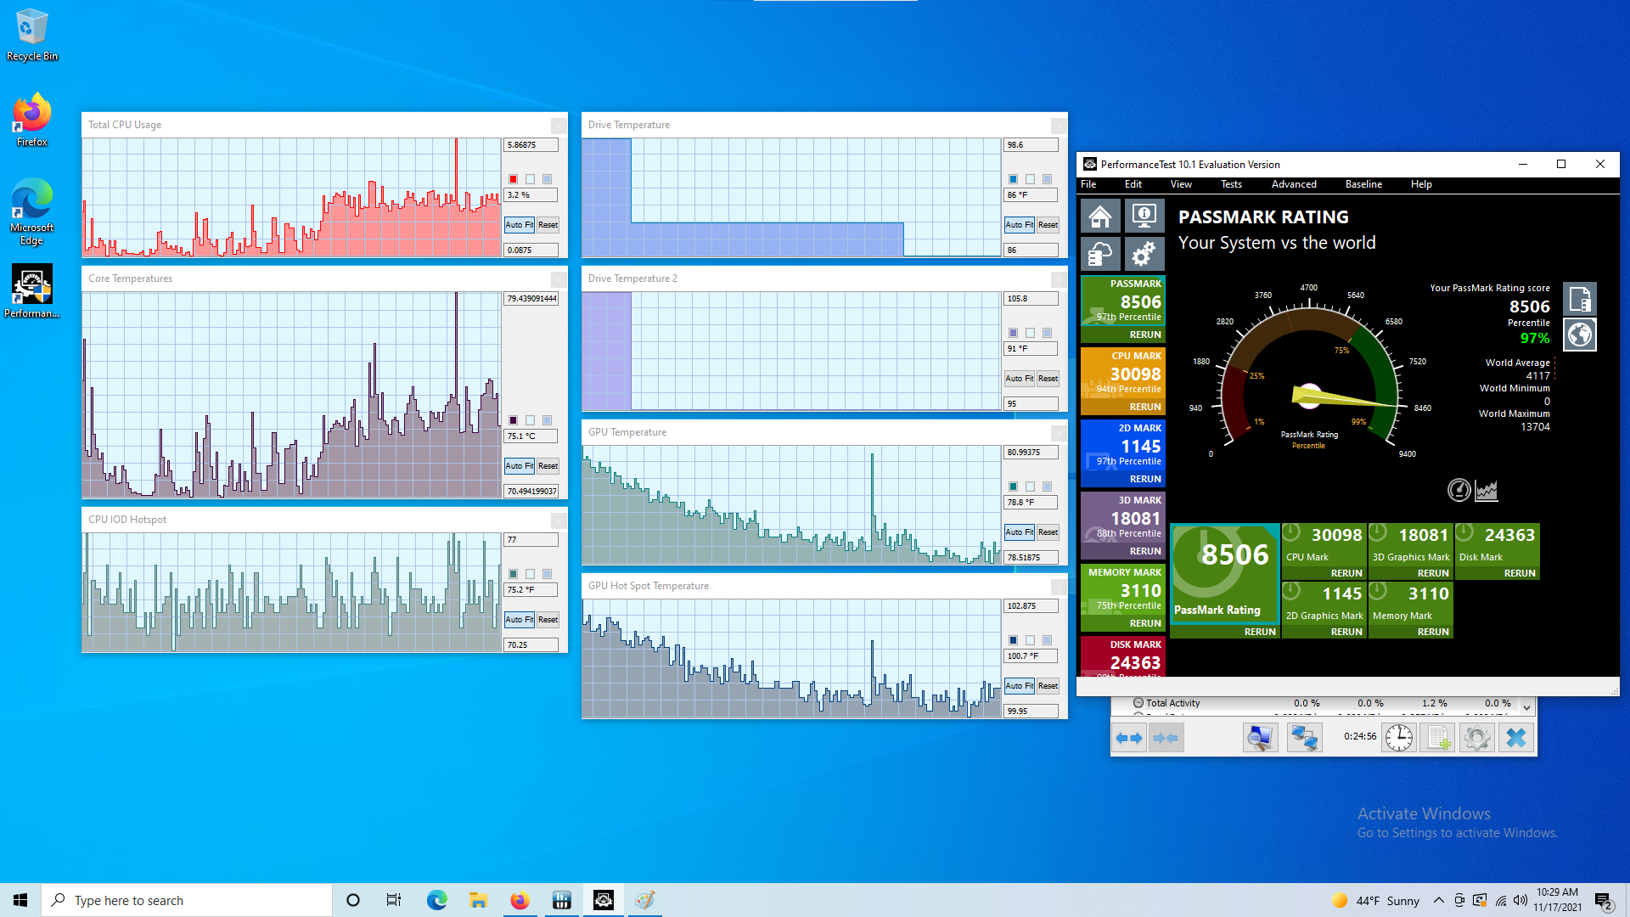Open the cloud baseline manager icon
The height and width of the screenshot is (917, 1630).
(x=1100, y=254)
